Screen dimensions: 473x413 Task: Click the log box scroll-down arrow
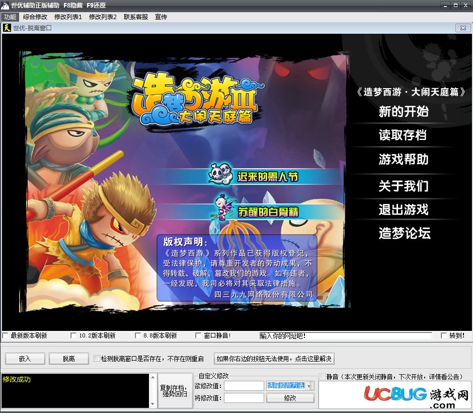point(152,404)
